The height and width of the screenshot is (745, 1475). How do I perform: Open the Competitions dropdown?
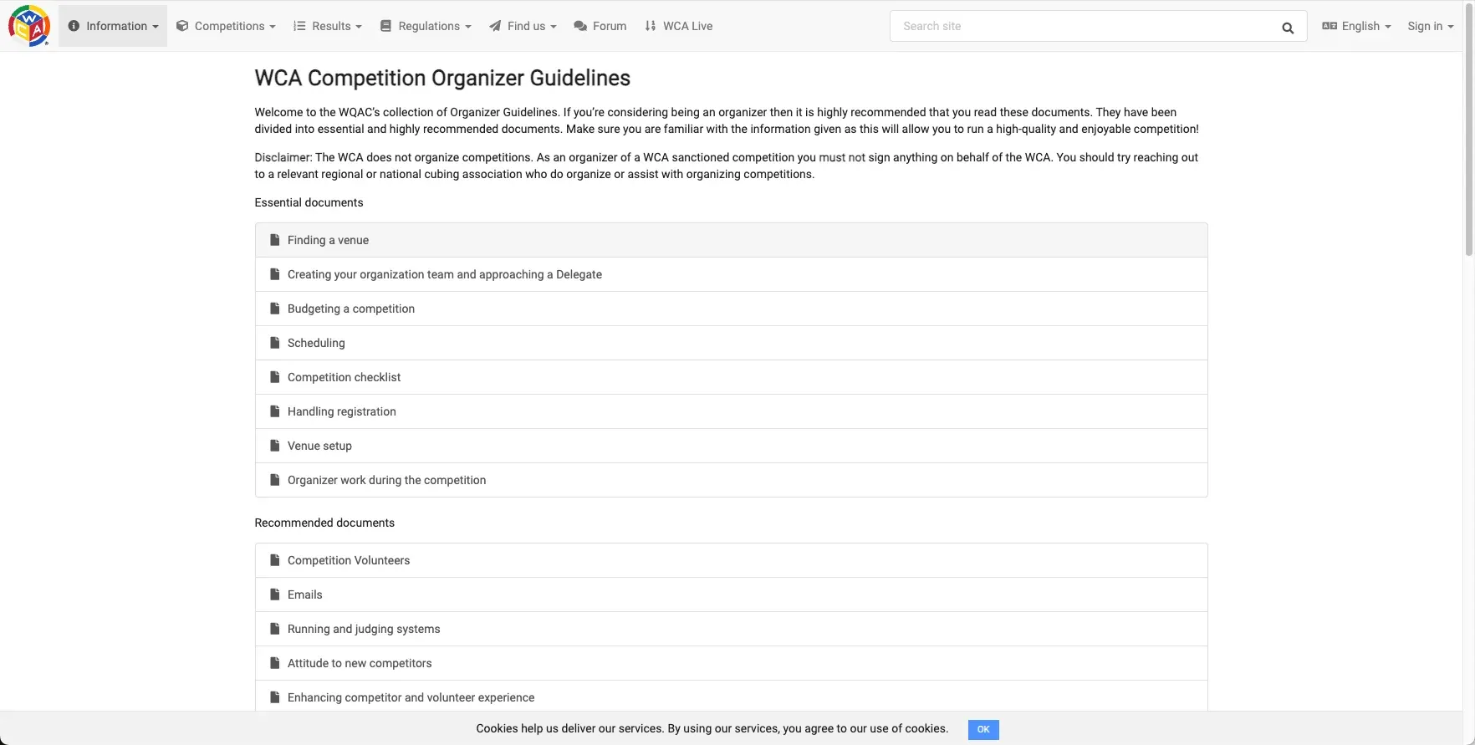pos(226,26)
